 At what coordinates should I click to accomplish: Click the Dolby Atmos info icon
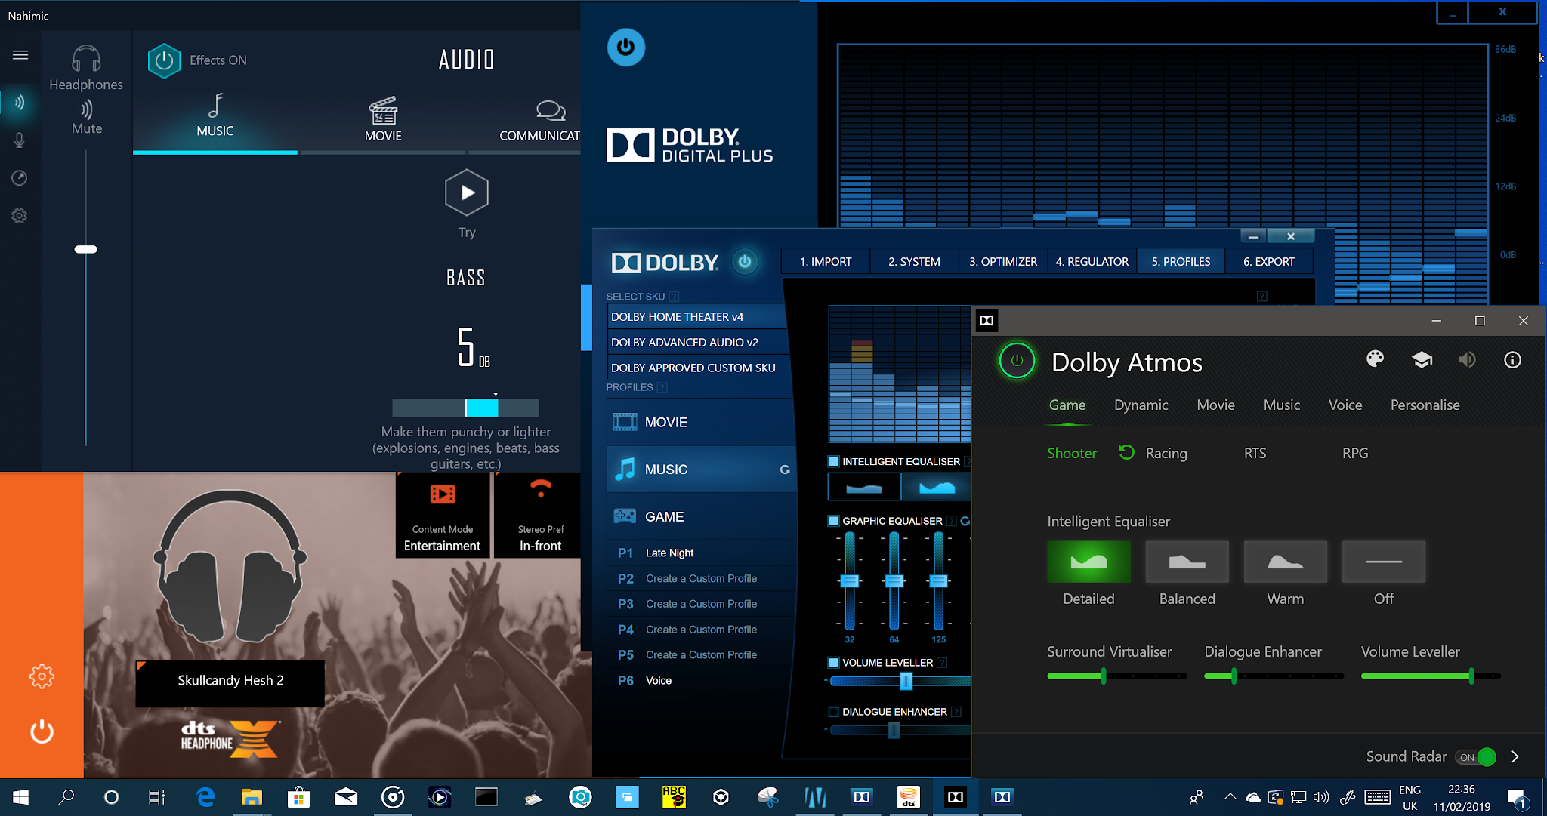1513,360
